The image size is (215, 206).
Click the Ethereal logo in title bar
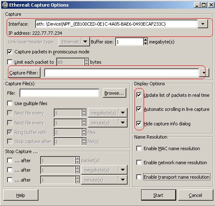pos(5,5)
